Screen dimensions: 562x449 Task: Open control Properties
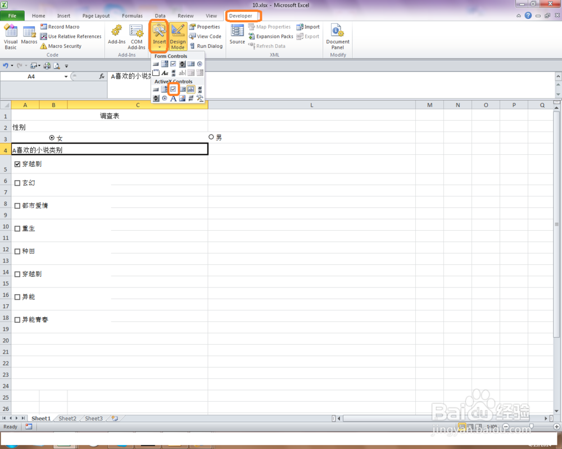(x=205, y=27)
